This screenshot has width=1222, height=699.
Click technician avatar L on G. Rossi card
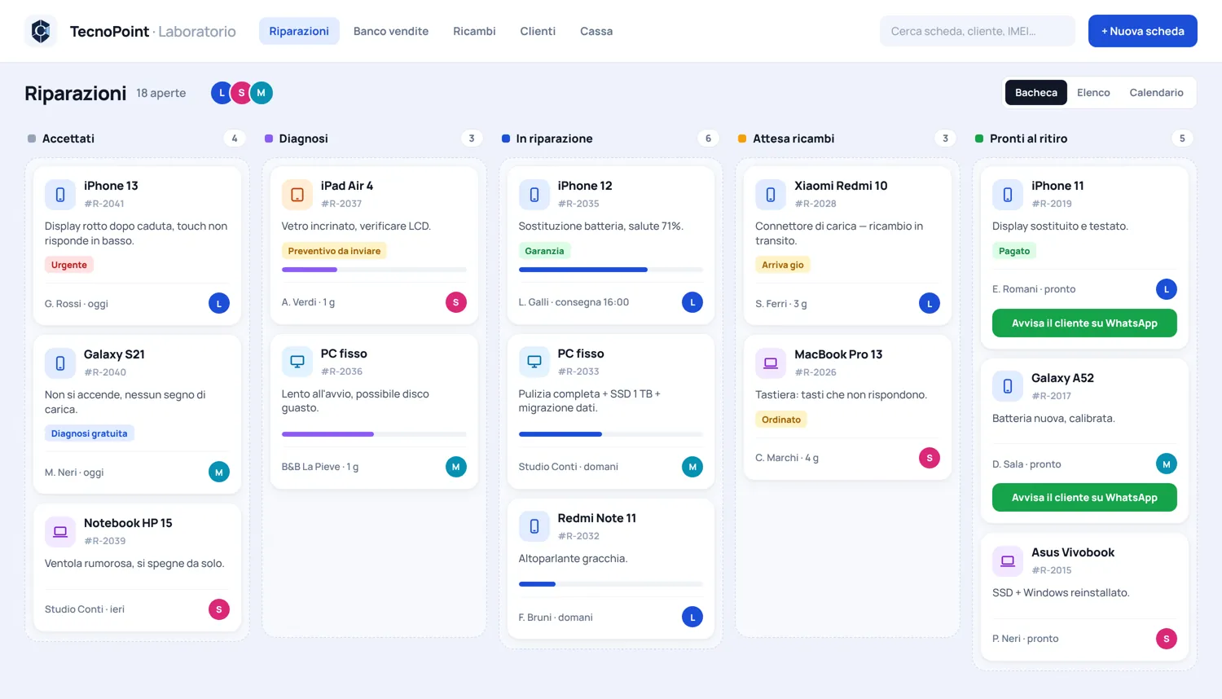[219, 304]
